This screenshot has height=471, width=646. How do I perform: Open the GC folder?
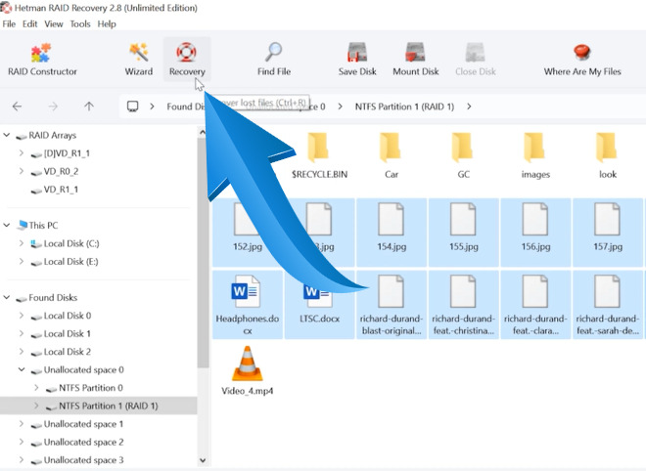click(464, 156)
